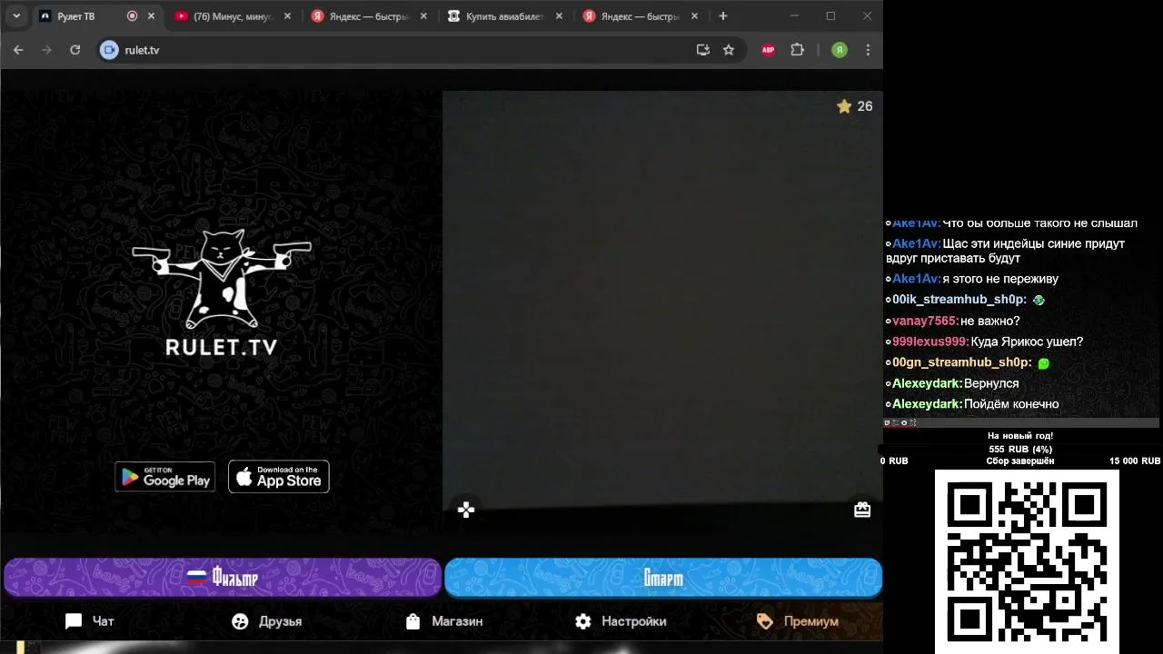Bookmark this page with star icon
Viewport: 1163px width, 654px height.
[x=729, y=50]
